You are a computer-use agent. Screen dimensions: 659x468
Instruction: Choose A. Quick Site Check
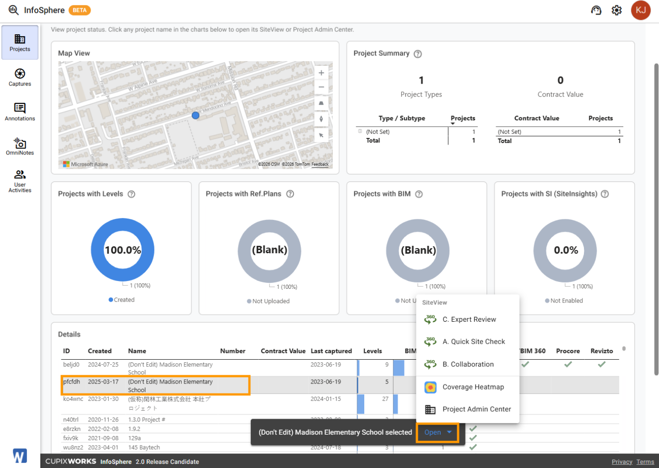[468, 342]
